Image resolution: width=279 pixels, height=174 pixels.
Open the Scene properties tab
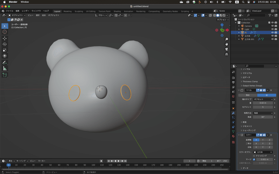click(x=233, y=92)
